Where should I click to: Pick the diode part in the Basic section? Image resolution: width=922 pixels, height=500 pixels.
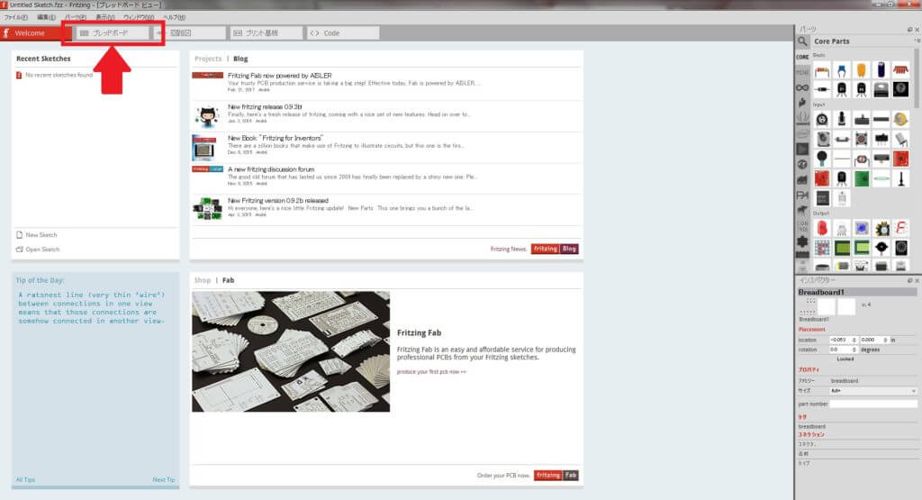click(x=822, y=89)
